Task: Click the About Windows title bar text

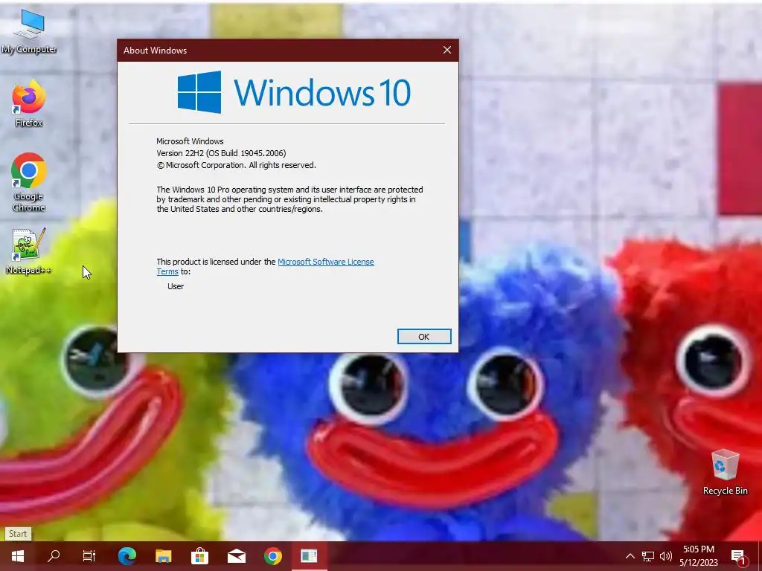Action: click(155, 51)
